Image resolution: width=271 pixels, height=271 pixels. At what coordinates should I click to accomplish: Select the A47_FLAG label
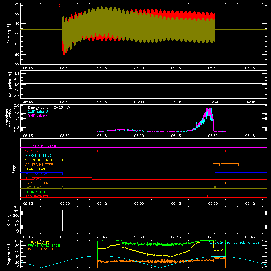(33, 187)
